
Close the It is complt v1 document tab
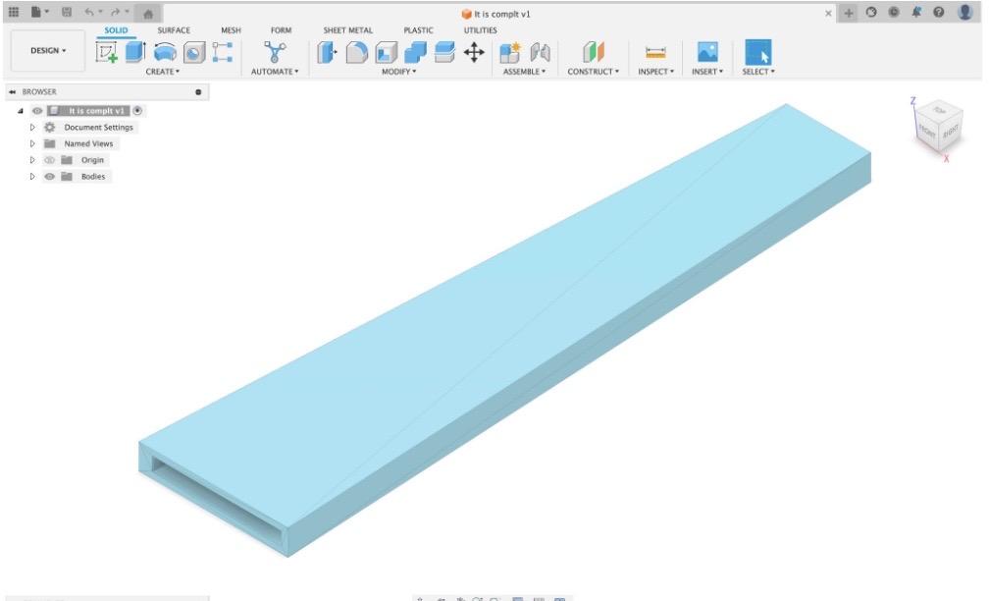[828, 14]
